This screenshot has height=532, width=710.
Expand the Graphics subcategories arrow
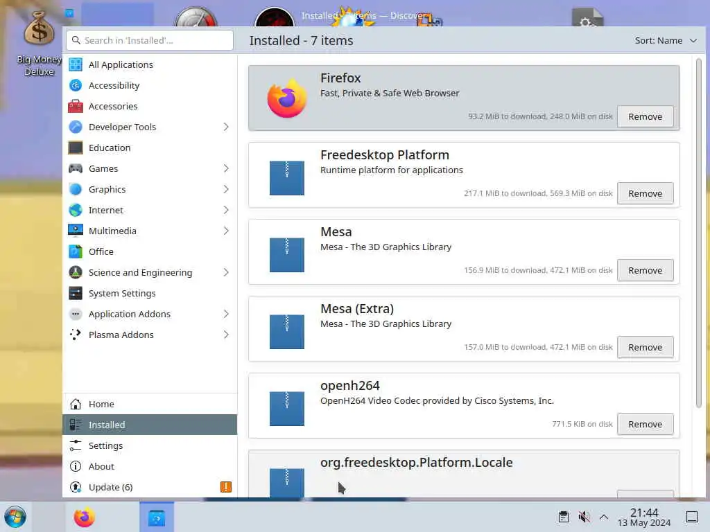(226, 190)
